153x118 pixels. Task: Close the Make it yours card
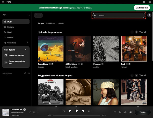pos(26,50)
